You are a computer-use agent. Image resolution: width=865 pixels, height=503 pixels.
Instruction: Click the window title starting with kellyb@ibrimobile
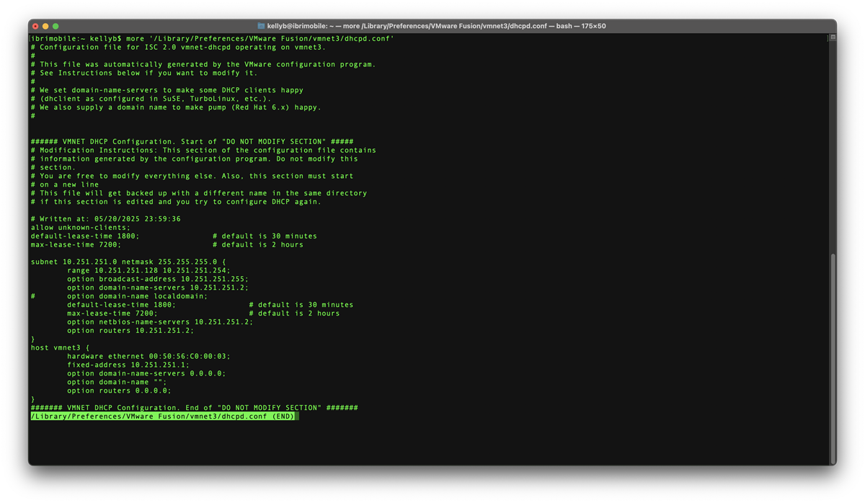(x=436, y=26)
